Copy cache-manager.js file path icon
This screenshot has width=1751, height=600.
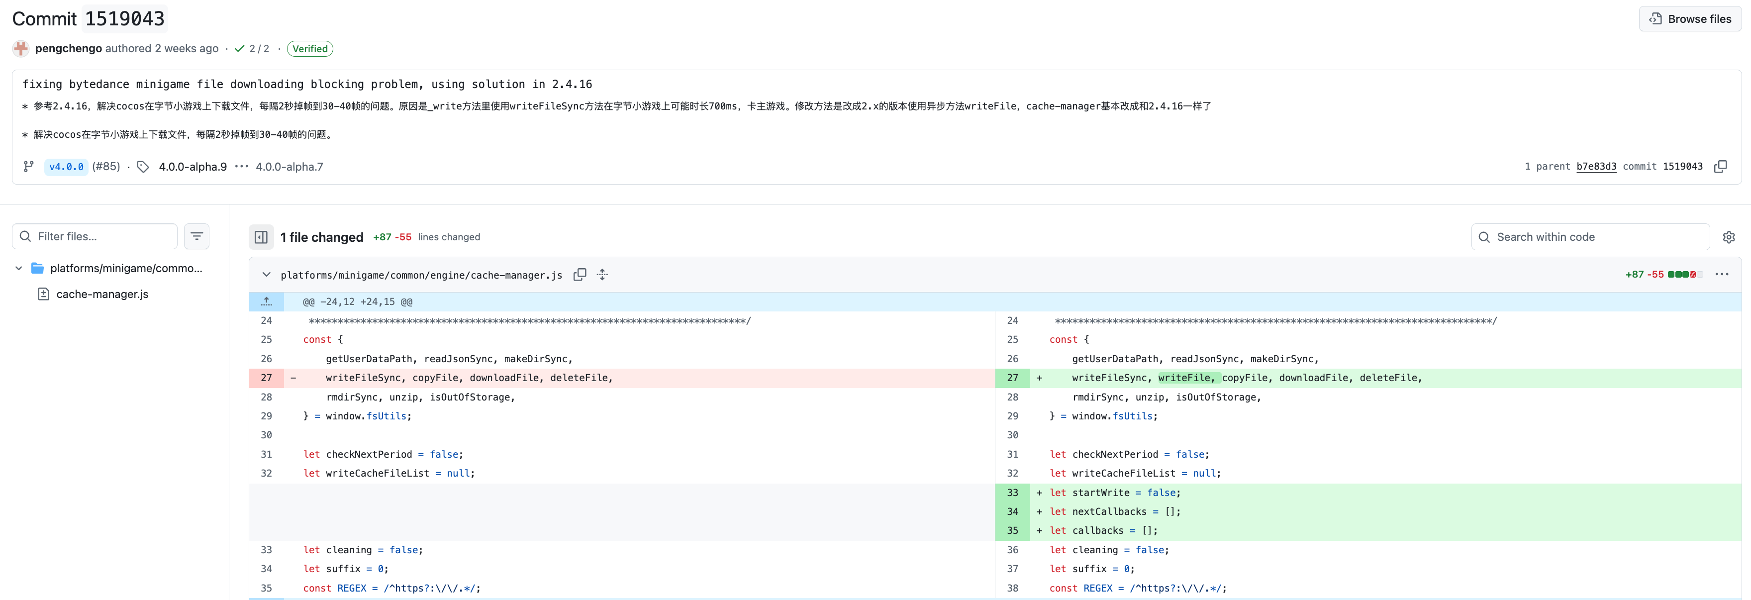tap(580, 275)
